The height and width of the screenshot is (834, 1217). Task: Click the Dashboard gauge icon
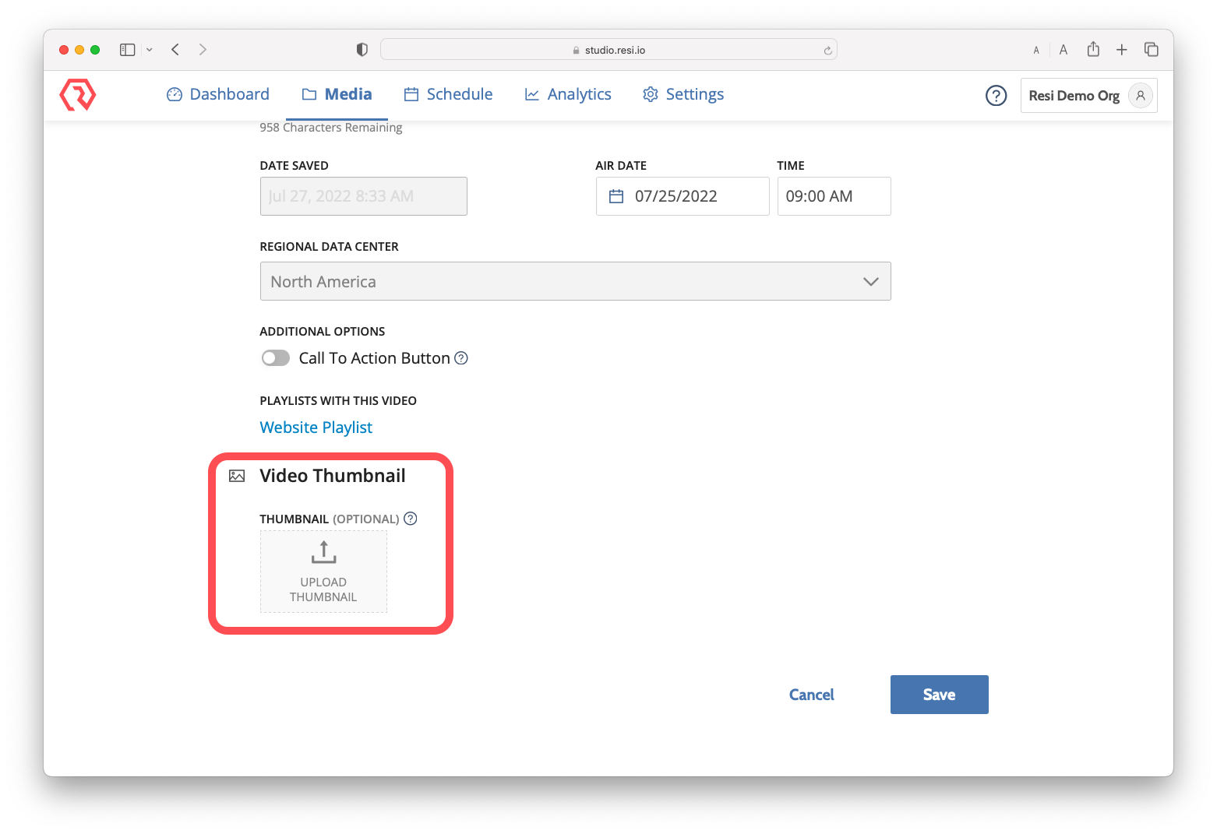pos(175,94)
